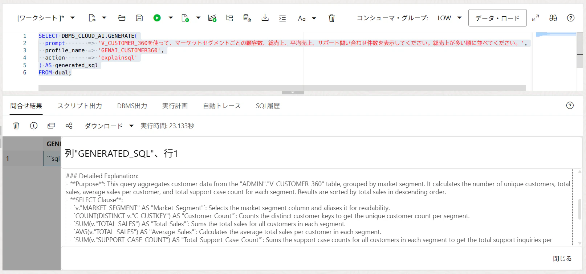This screenshot has width=586, height=274.
Task: Run the statement with the green play button
Action: click(157, 18)
